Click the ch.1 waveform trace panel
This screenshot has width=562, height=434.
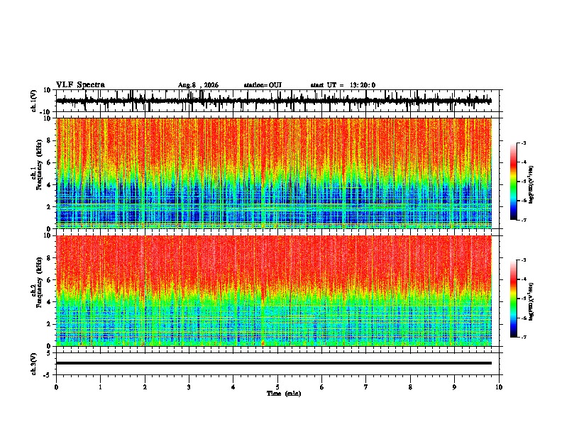[x=277, y=101]
